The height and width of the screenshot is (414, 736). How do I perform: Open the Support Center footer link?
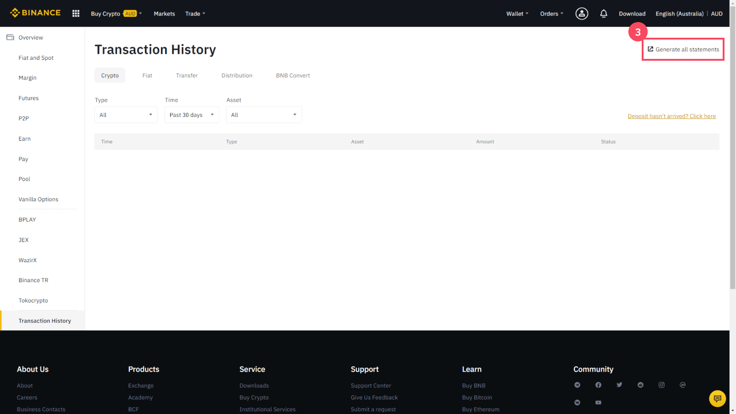pos(371,385)
